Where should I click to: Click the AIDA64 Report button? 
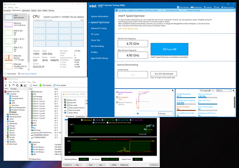tap(34, 85)
